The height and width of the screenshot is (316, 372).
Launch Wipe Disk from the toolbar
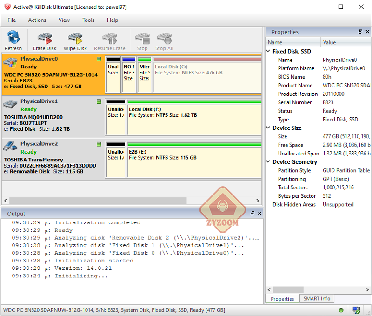(75, 40)
